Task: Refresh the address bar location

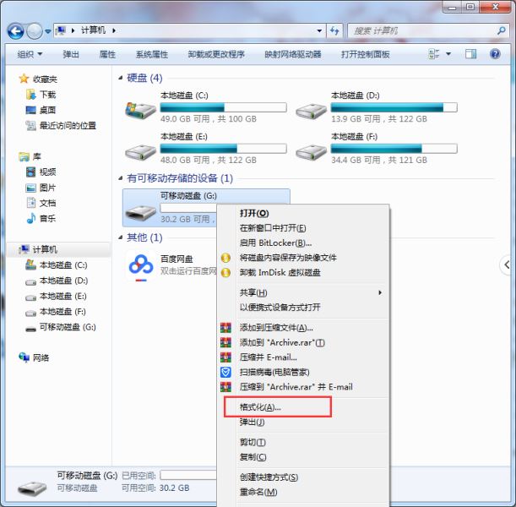Action: pyautogui.click(x=334, y=30)
